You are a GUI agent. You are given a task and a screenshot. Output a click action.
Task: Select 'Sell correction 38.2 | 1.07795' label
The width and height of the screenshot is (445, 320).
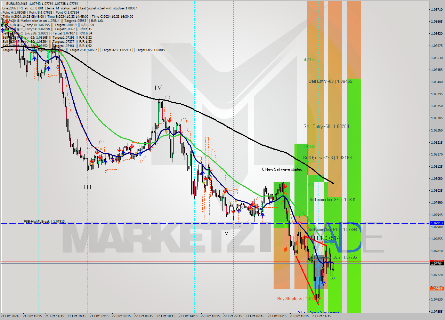click(333, 257)
